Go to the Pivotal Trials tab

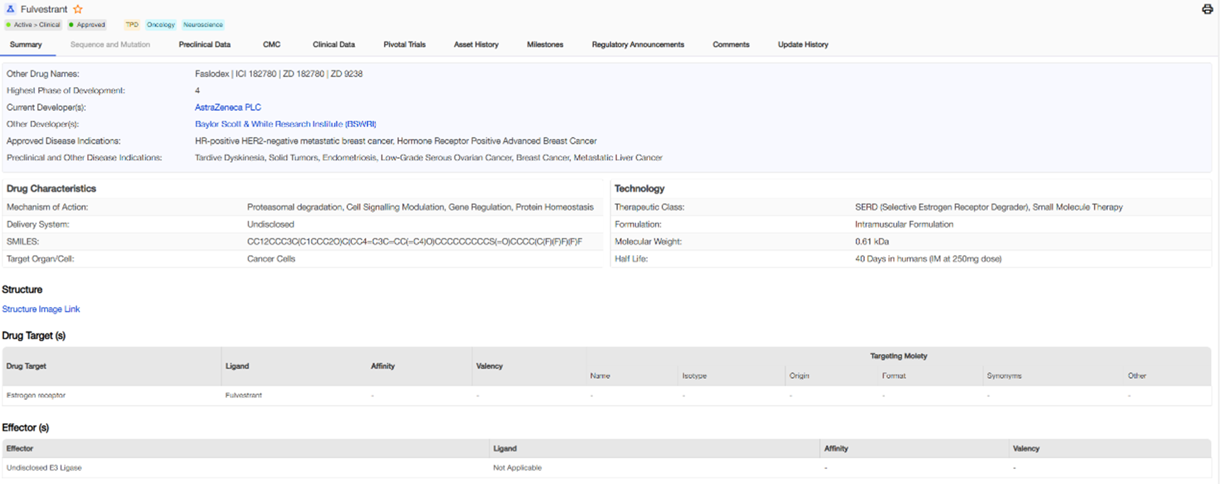click(x=404, y=44)
